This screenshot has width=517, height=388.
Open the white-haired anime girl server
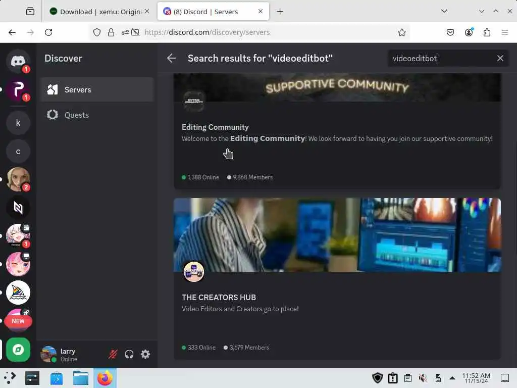[18, 235]
